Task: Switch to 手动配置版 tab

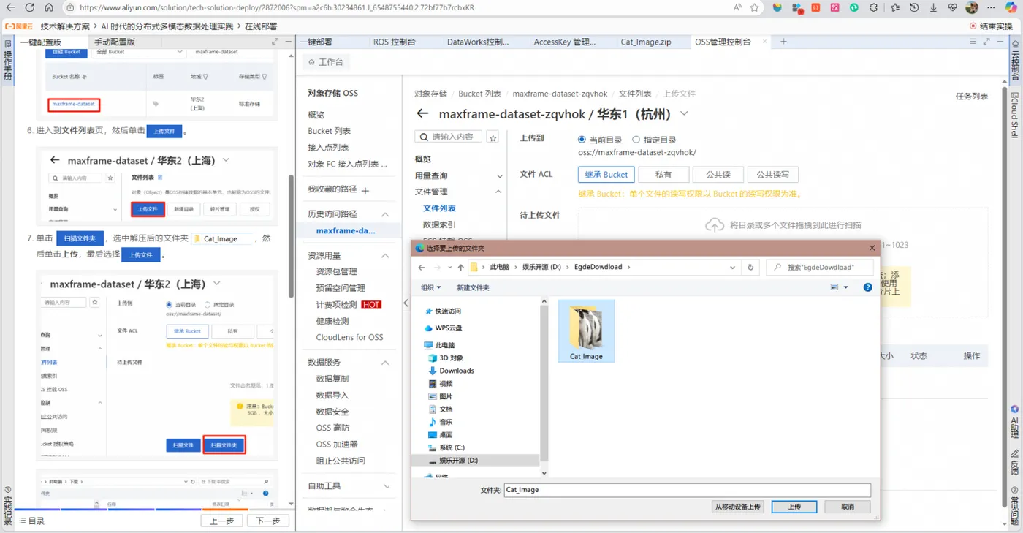Action: tap(114, 42)
